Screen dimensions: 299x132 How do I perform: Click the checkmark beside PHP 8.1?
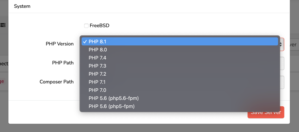[x=85, y=42]
